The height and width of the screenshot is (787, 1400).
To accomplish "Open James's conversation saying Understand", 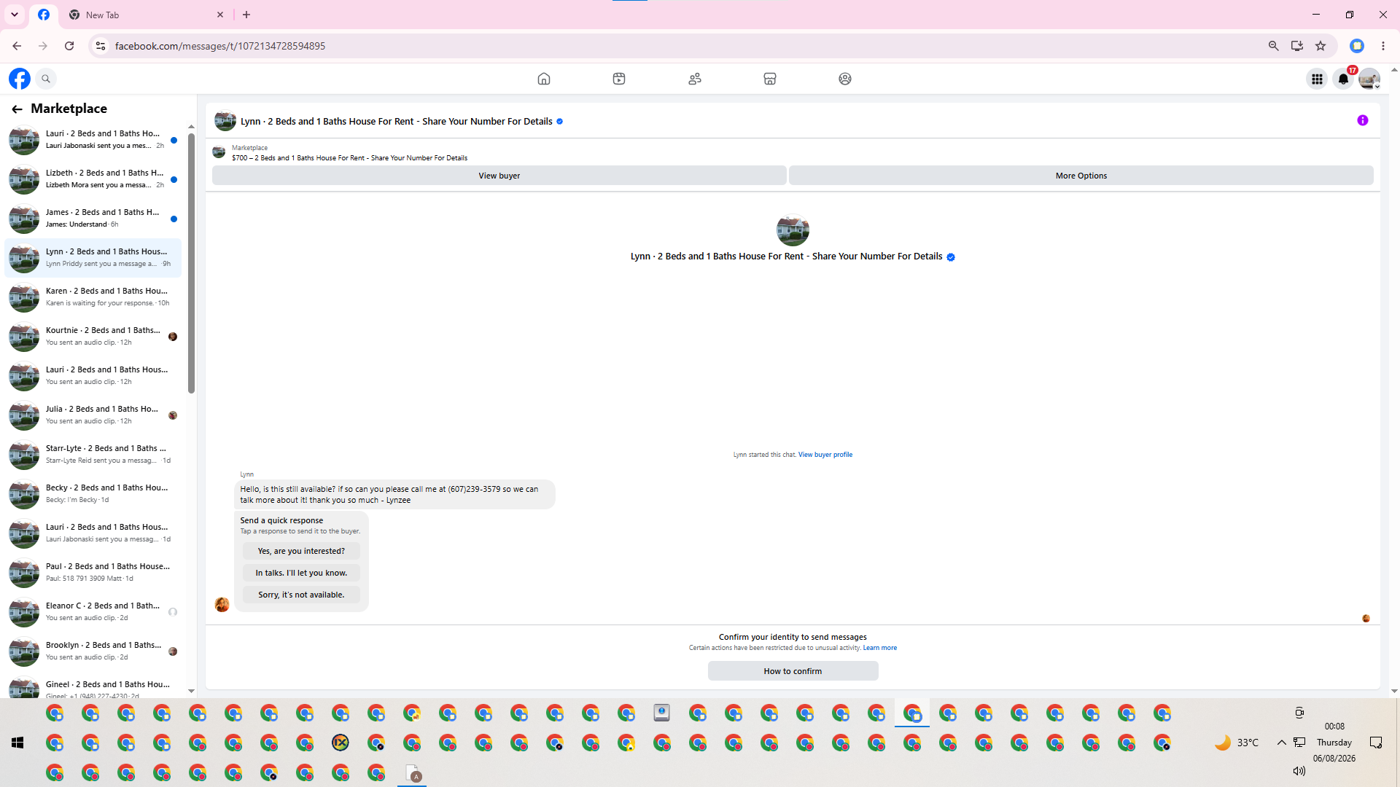I will (93, 219).
